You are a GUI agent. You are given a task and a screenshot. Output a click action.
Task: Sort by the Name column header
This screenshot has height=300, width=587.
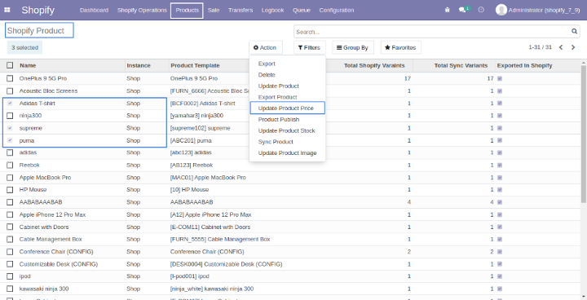coord(28,65)
